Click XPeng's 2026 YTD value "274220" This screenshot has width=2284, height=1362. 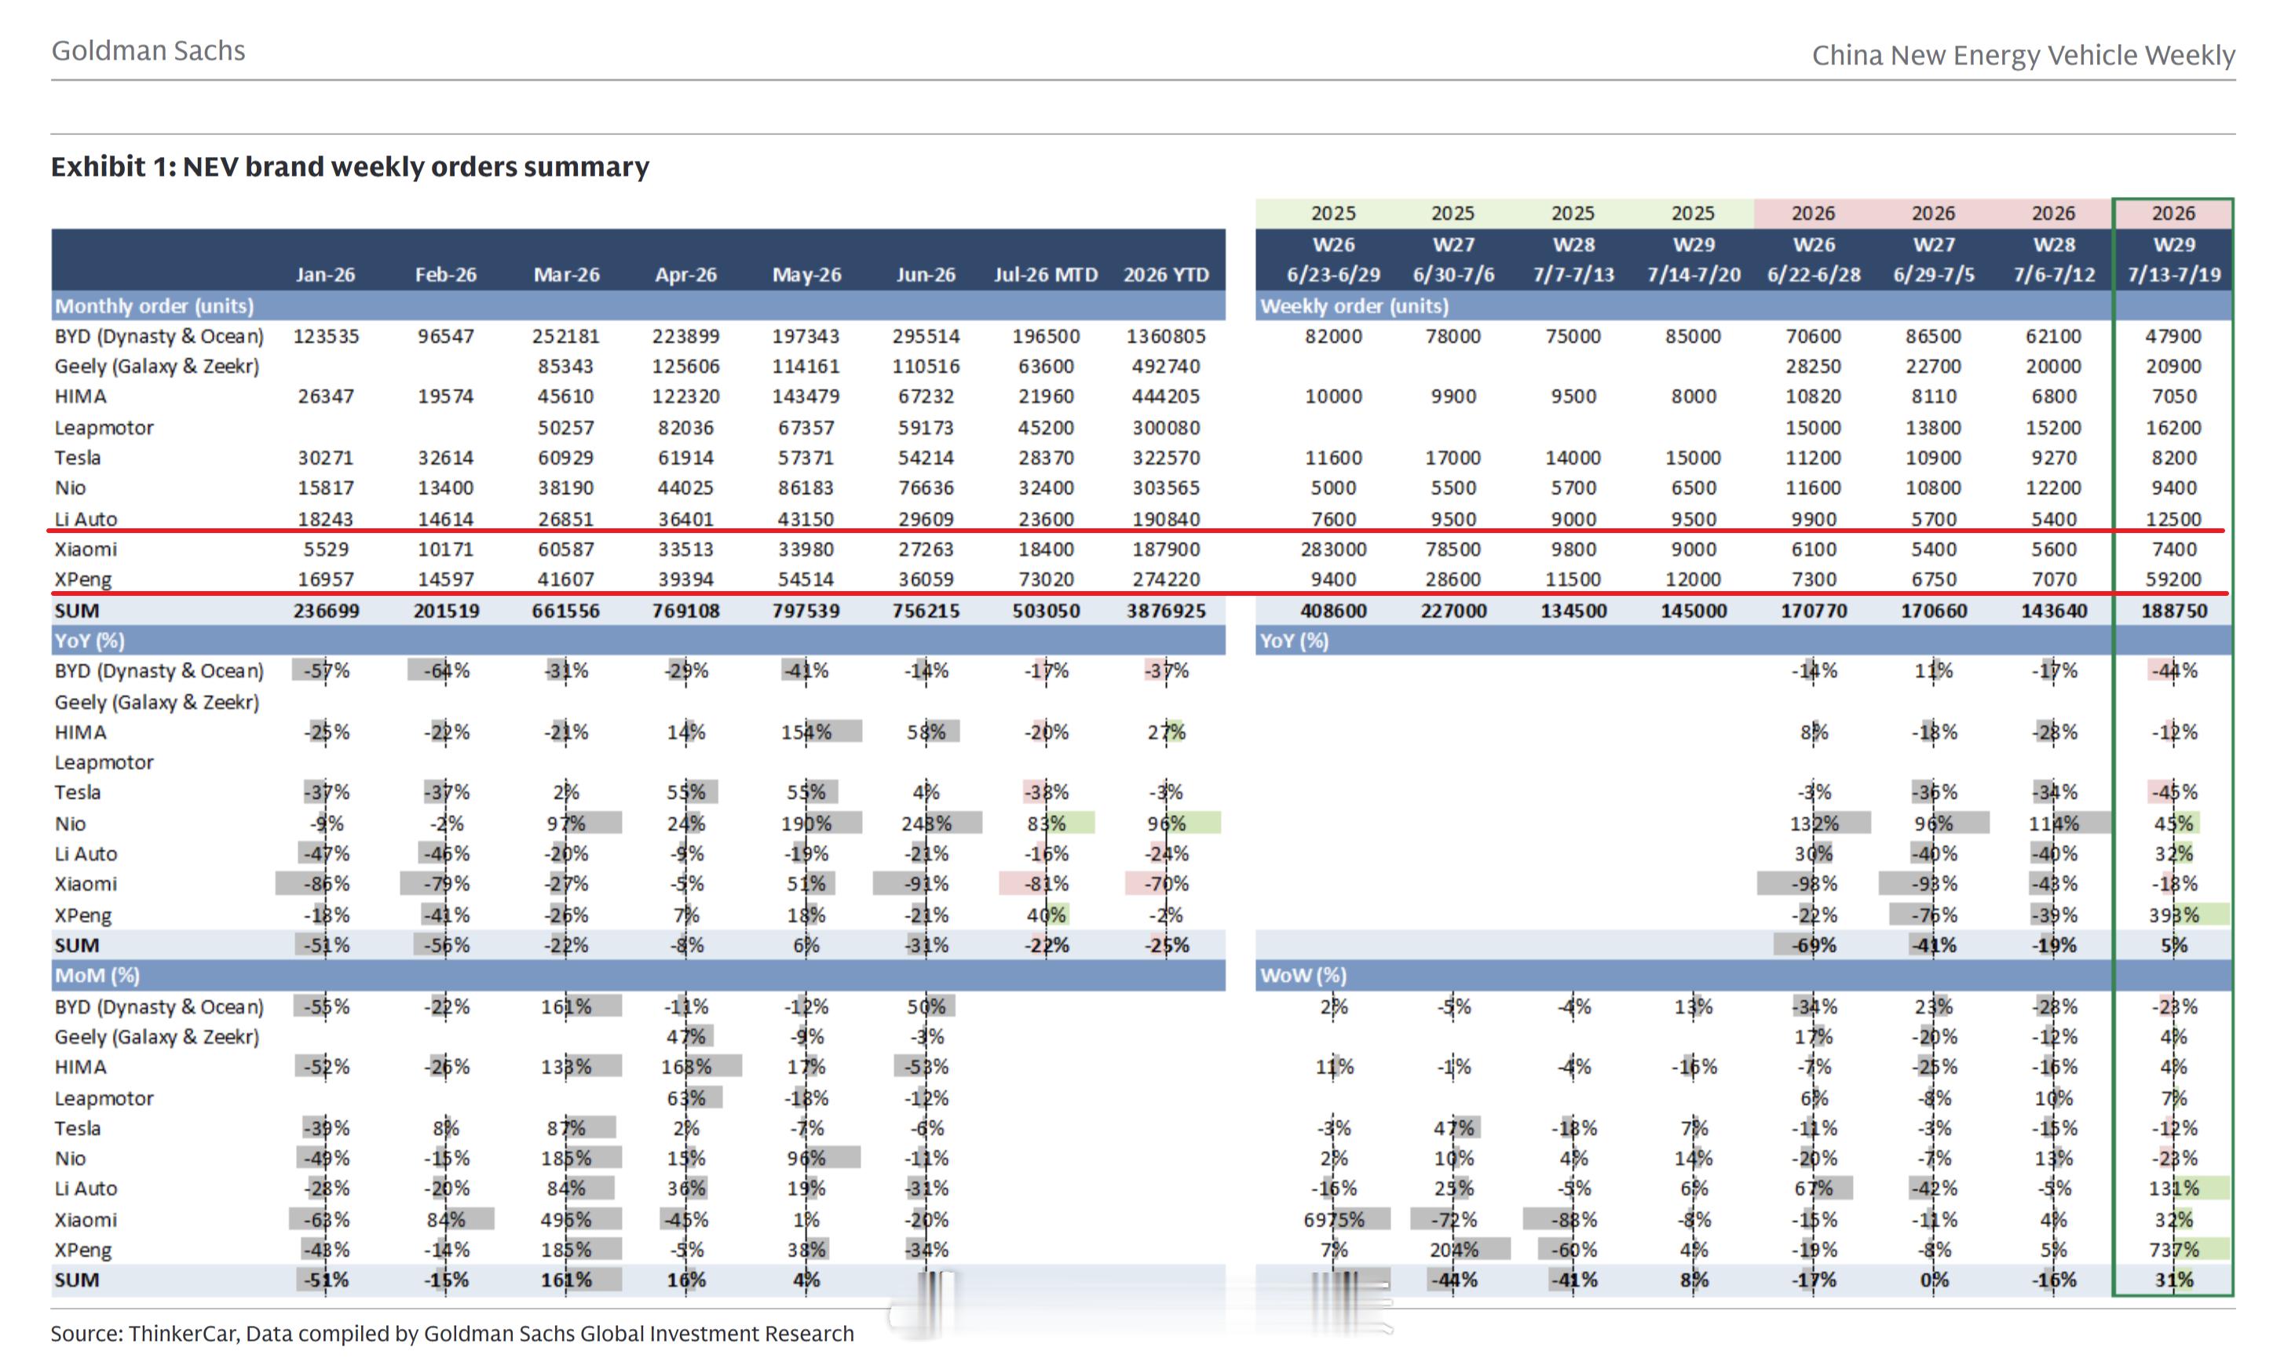pos(1166,579)
